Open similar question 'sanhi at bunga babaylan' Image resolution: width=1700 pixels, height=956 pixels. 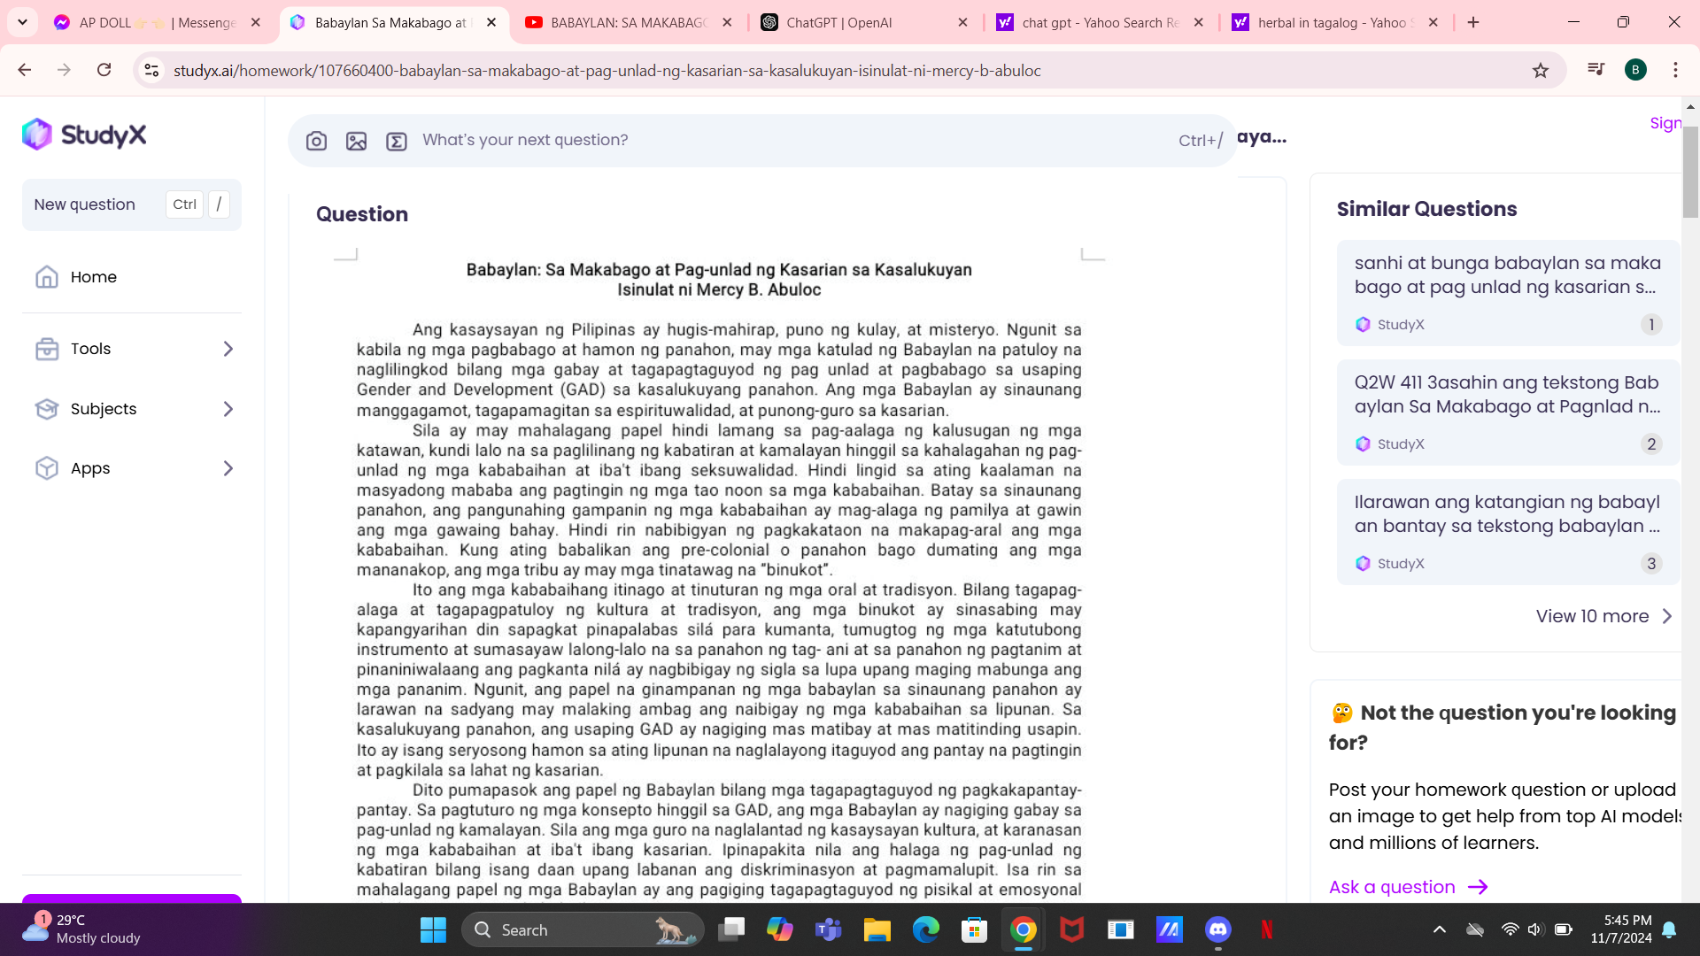pyautogui.click(x=1508, y=292)
